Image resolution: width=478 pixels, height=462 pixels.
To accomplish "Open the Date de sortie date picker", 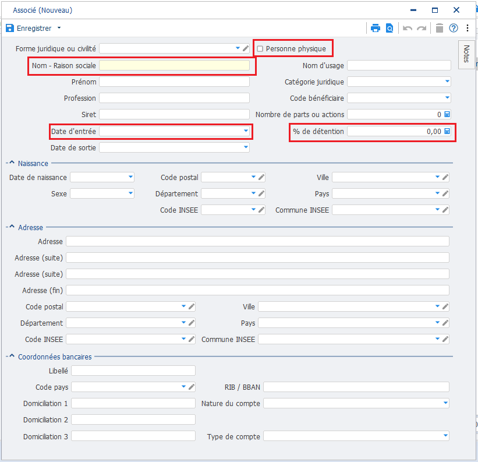I will (246, 147).
